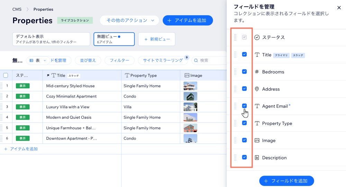Tick the select-all checkbox in table header
346x187 pixels.
6,76
